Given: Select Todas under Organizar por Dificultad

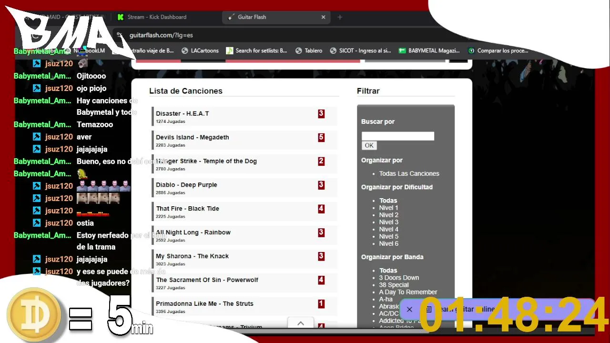Looking at the screenshot, I should 388,201.
